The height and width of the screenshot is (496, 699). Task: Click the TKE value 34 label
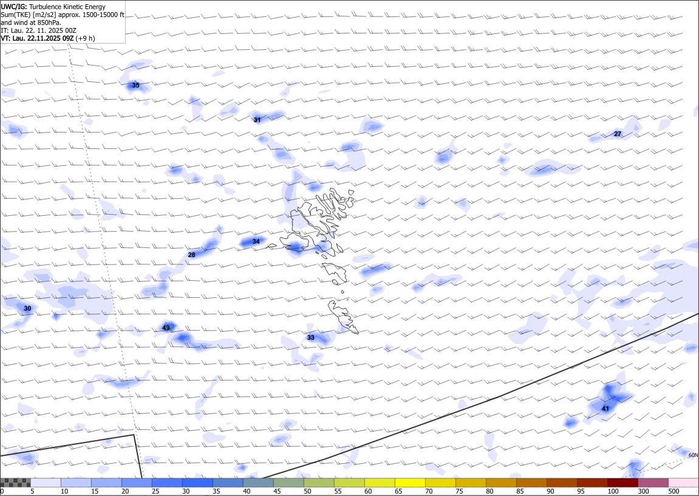click(x=256, y=241)
